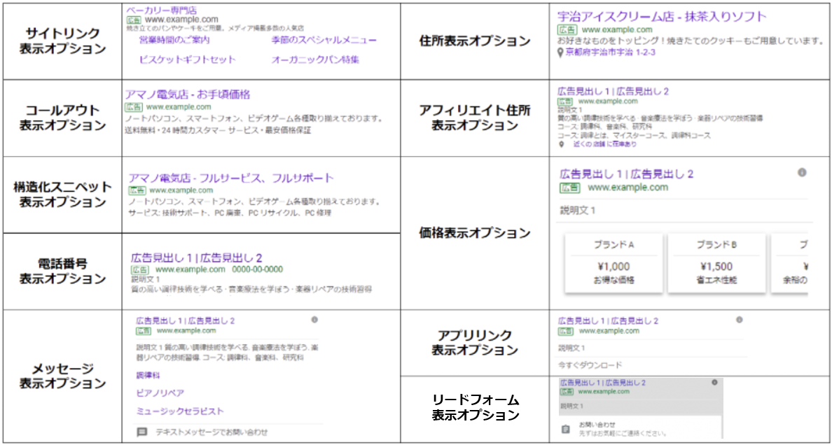Click the ミュージックセラピスト link
832x445 pixels.
click(180, 411)
